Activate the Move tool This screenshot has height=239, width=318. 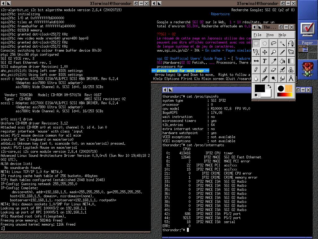265,52
